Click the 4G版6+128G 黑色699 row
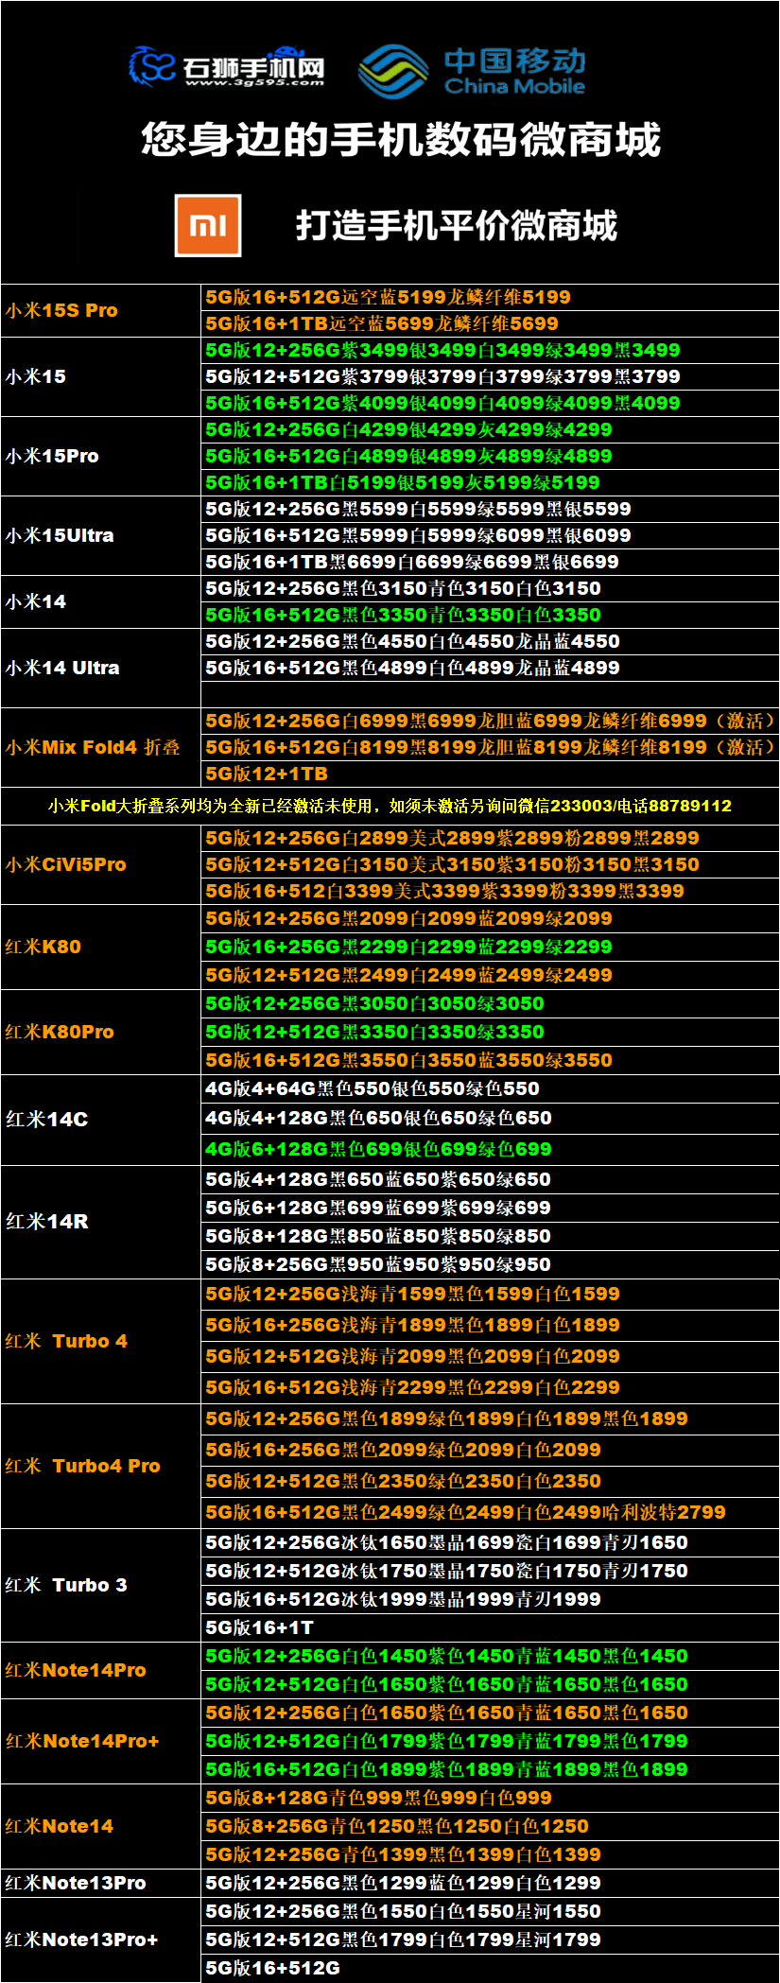780x1983 pixels. coord(491,1149)
